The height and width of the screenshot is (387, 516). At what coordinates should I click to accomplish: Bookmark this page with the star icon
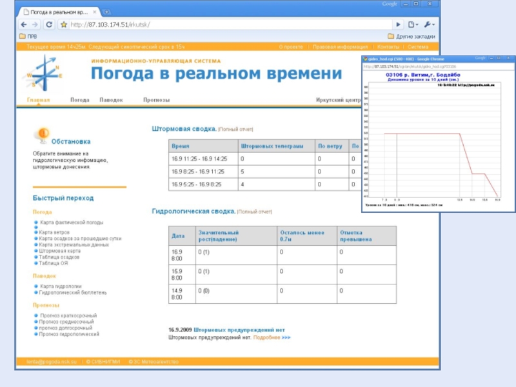point(64,25)
